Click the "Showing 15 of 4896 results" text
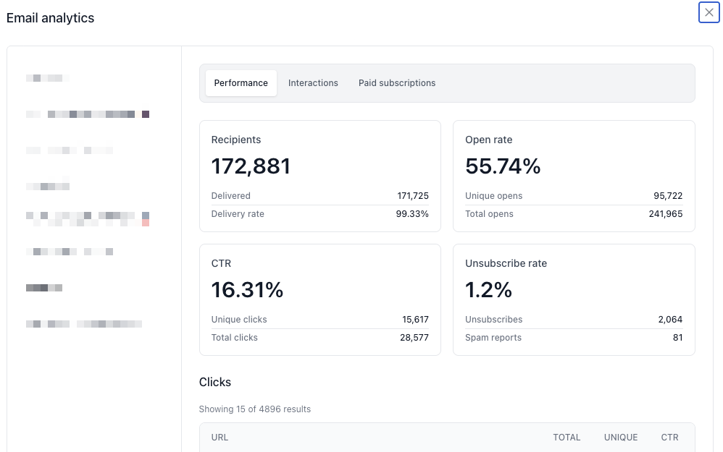723x452 pixels. pos(255,409)
